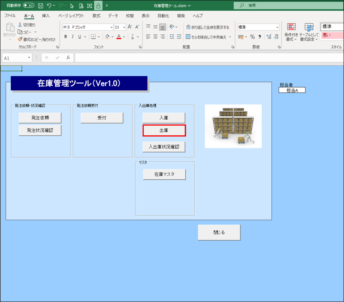This screenshot has width=344, height=302.
Task: Expand the Name Box dropdown arrow
Action: 29,58
